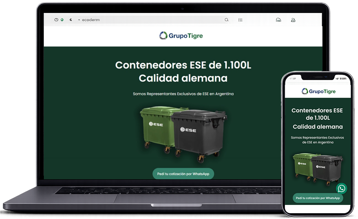Click the "Somos Representantes Exclusivos" subtitle on laptop
358x219 pixels.
(x=183, y=94)
